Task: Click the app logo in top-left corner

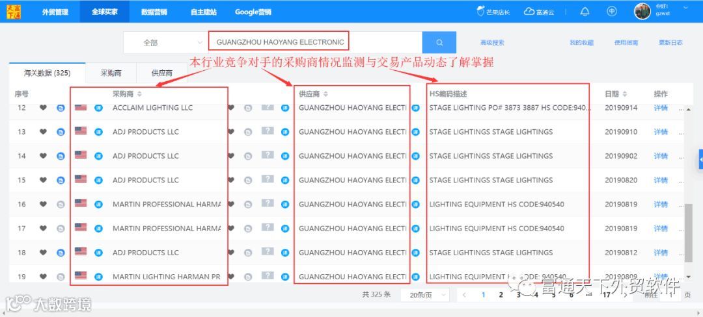Action: [x=14, y=12]
